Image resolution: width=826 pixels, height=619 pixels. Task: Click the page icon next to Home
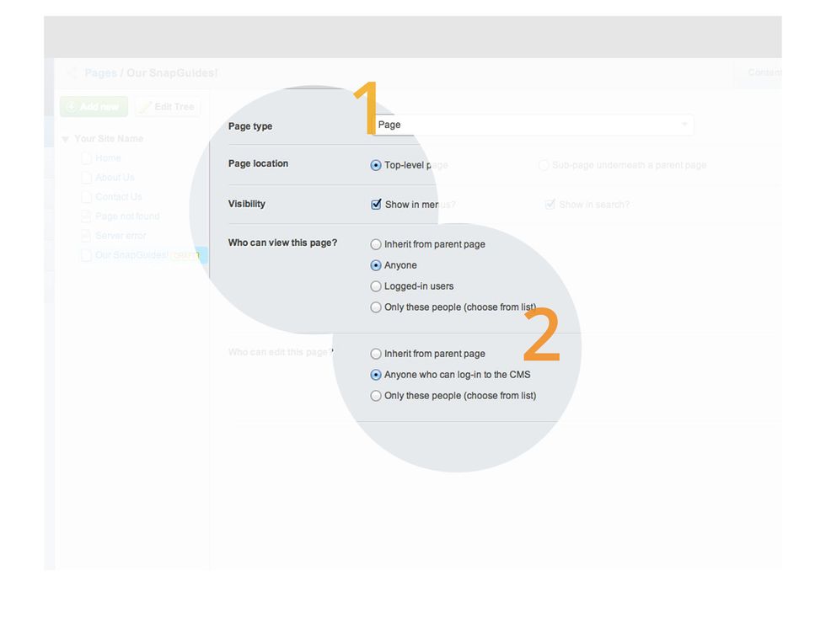88,157
